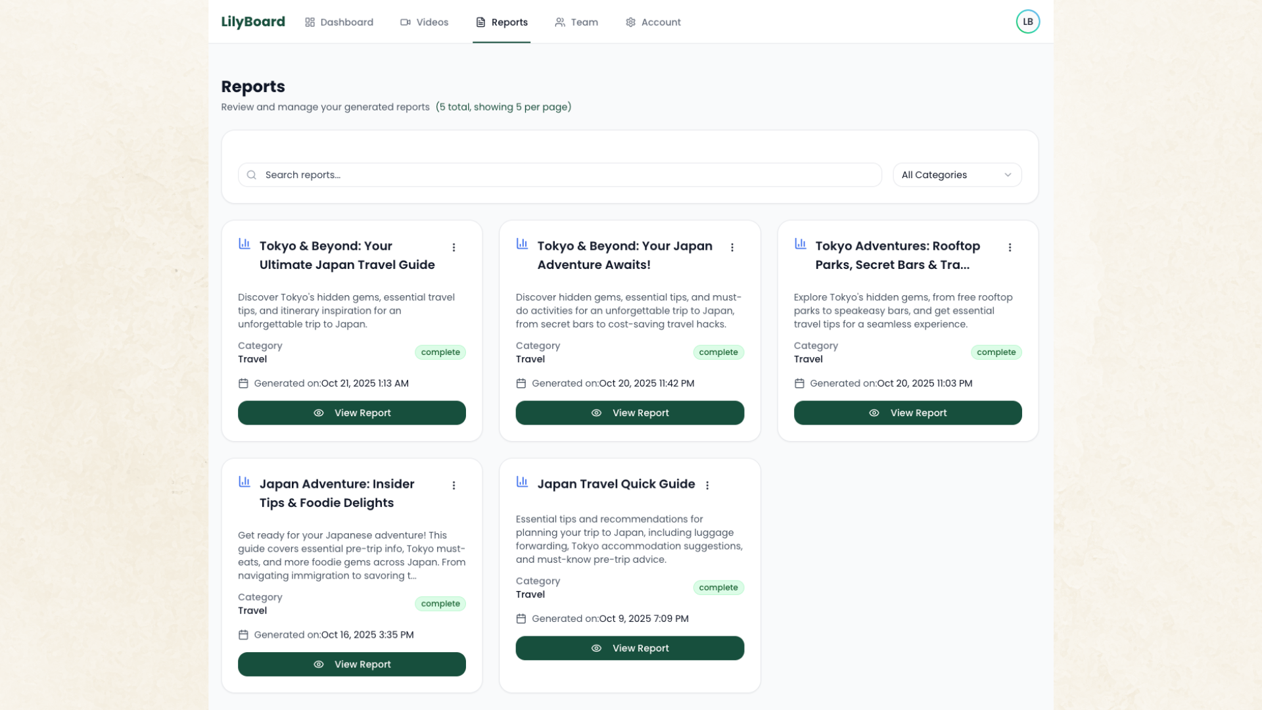This screenshot has height=710, width=1262.
Task: Expand the All Categories dropdown
Action: (956, 175)
